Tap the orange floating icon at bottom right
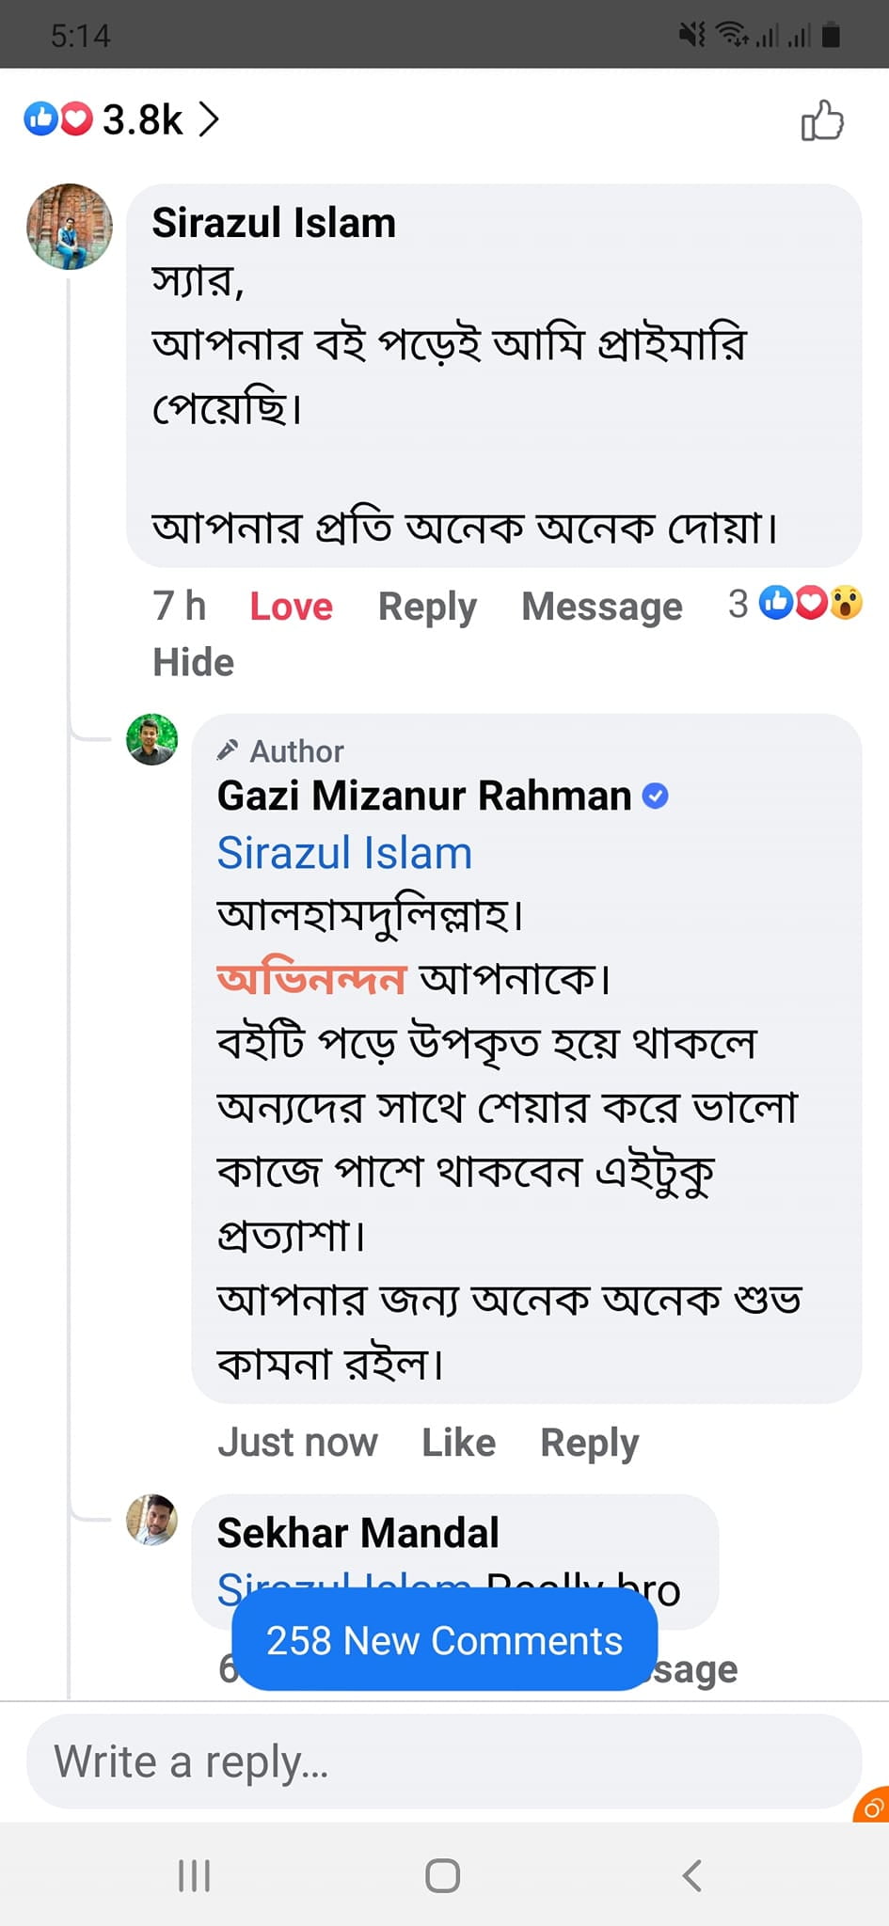The image size is (889, 1926). (x=873, y=1806)
